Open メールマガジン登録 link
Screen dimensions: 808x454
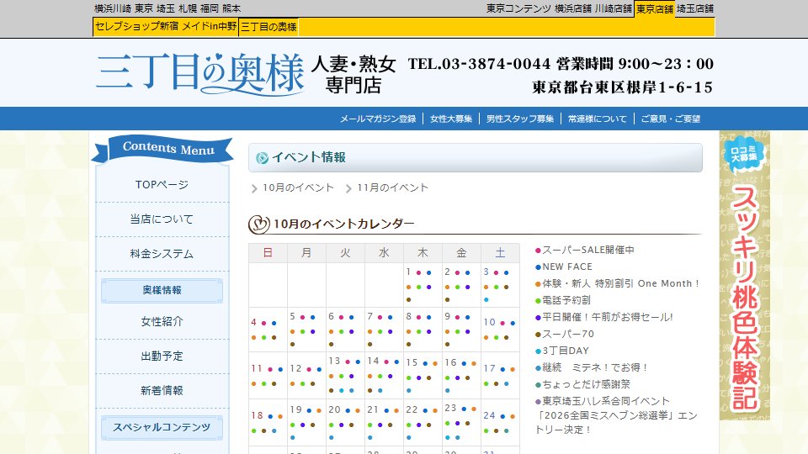point(378,119)
